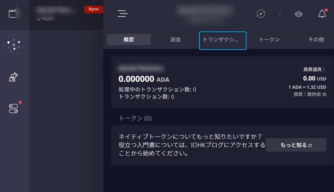Select the Byron wallet in the sidebar list
The image size is (334, 192).
[66, 15]
